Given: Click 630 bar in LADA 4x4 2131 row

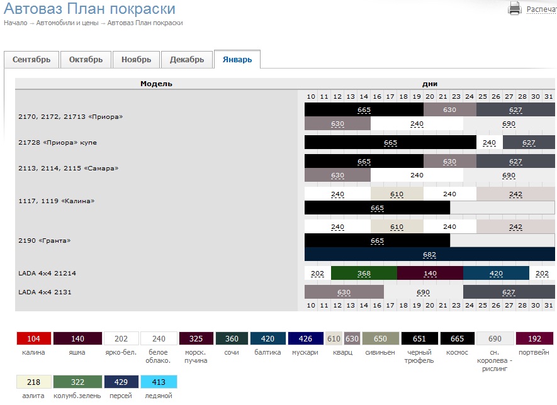Looking at the screenshot, I should click(x=344, y=292).
